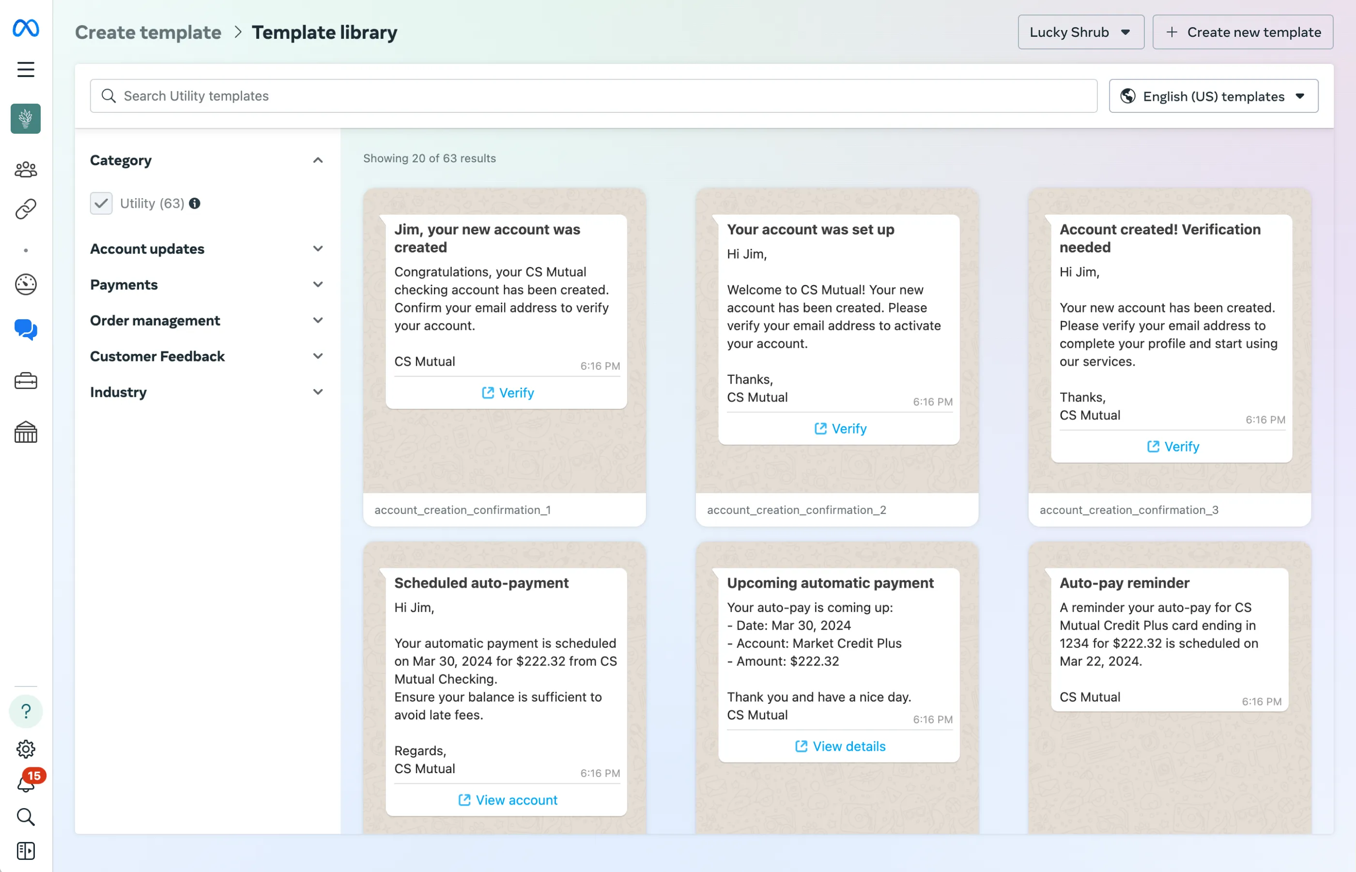Open English (US) templates language dropdown

(x=1213, y=96)
